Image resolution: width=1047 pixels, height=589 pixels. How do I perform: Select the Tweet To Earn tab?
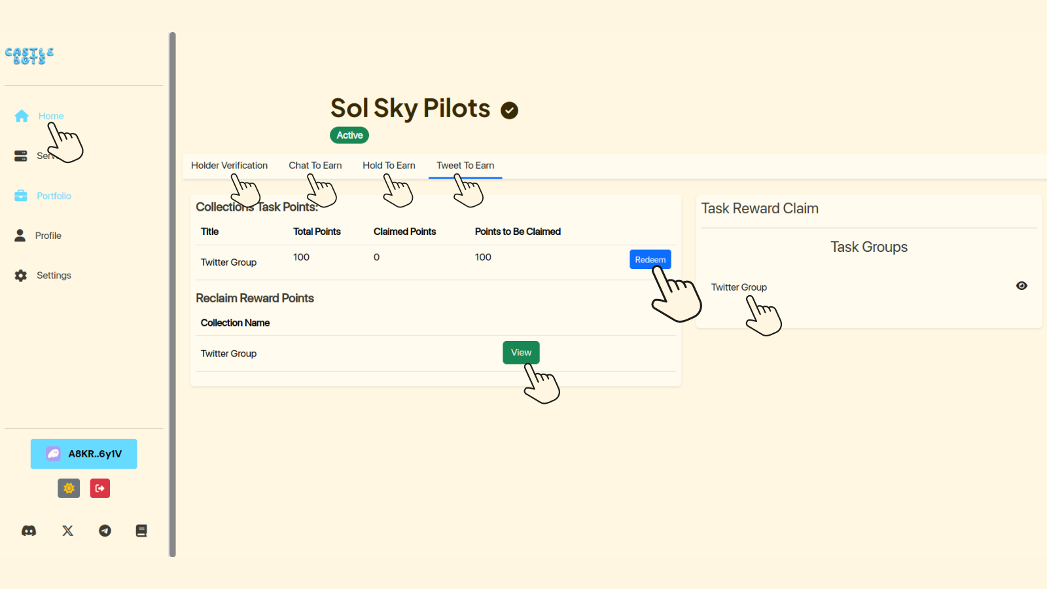(x=465, y=166)
